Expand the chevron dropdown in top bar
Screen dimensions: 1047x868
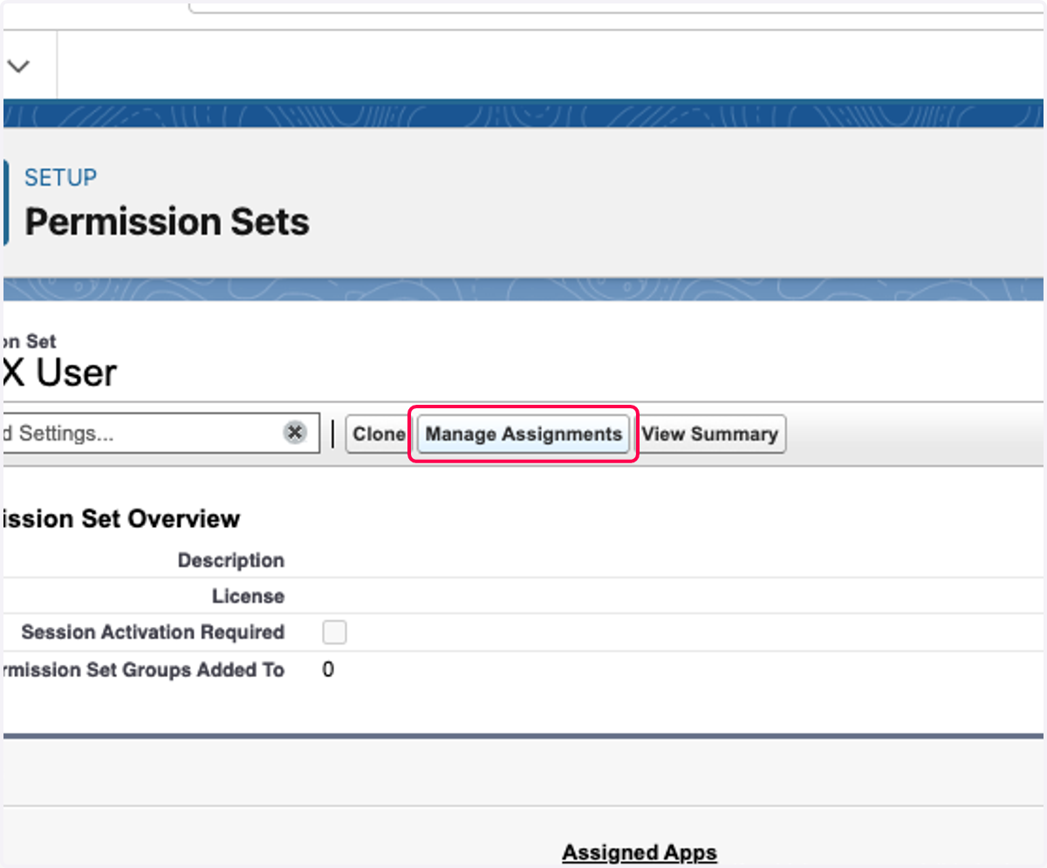pyautogui.click(x=18, y=66)
